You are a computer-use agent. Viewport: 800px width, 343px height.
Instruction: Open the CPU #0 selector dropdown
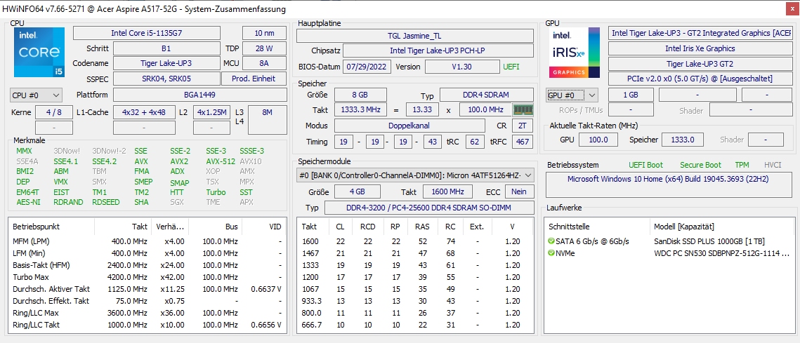pos(36,95)
